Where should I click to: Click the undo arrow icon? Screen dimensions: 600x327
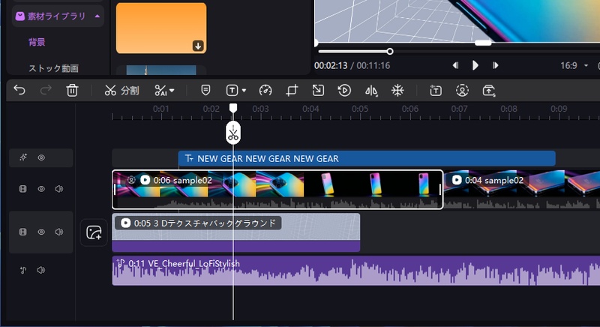click(x=19, y=90)
